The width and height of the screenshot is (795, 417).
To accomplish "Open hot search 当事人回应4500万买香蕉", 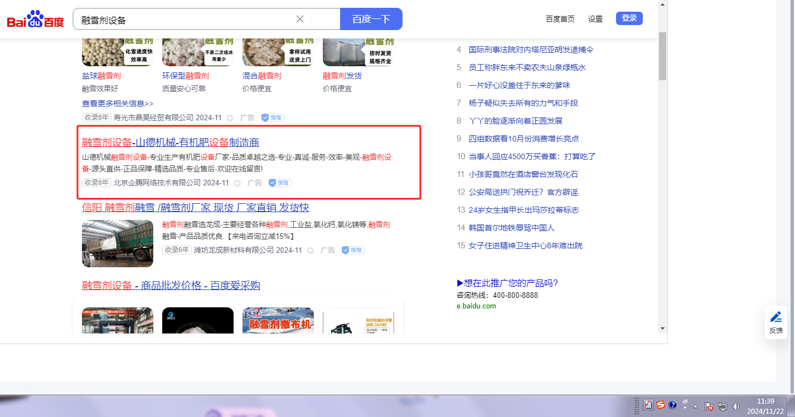I will tap(532, 156).
